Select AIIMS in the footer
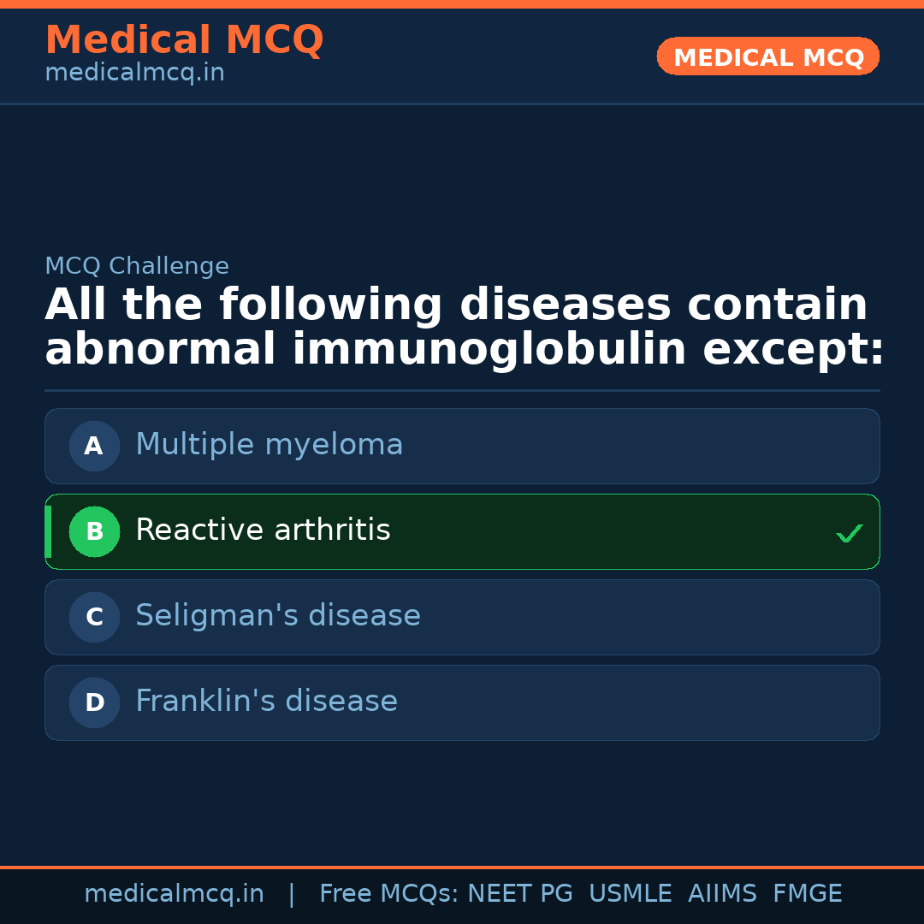 tap(722, 894)
